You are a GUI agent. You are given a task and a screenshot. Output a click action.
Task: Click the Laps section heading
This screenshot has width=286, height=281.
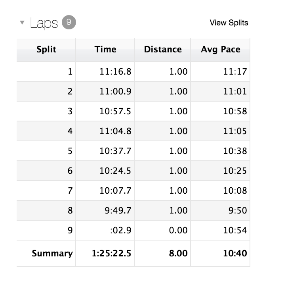coord(44,23)
